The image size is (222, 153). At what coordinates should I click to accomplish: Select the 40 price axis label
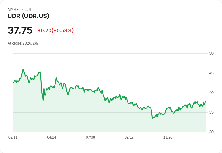coord(211,93)
